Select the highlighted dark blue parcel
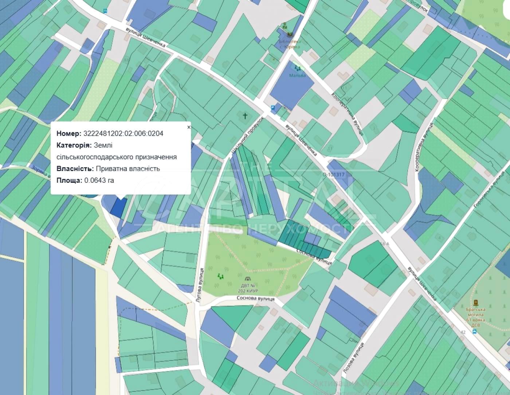The height and width of the screenshot is (395, 510). coord(119,208)
